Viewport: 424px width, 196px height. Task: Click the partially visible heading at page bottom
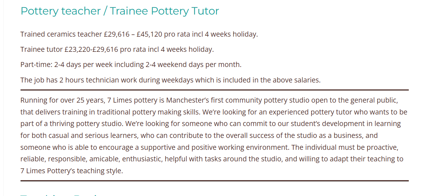(x=60, y=194)
